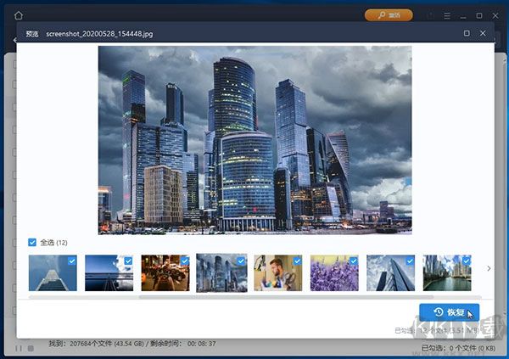Select the city skyline thumbnail
The width and height of the screenshot is (509, 359).
[x=221, y=273]
